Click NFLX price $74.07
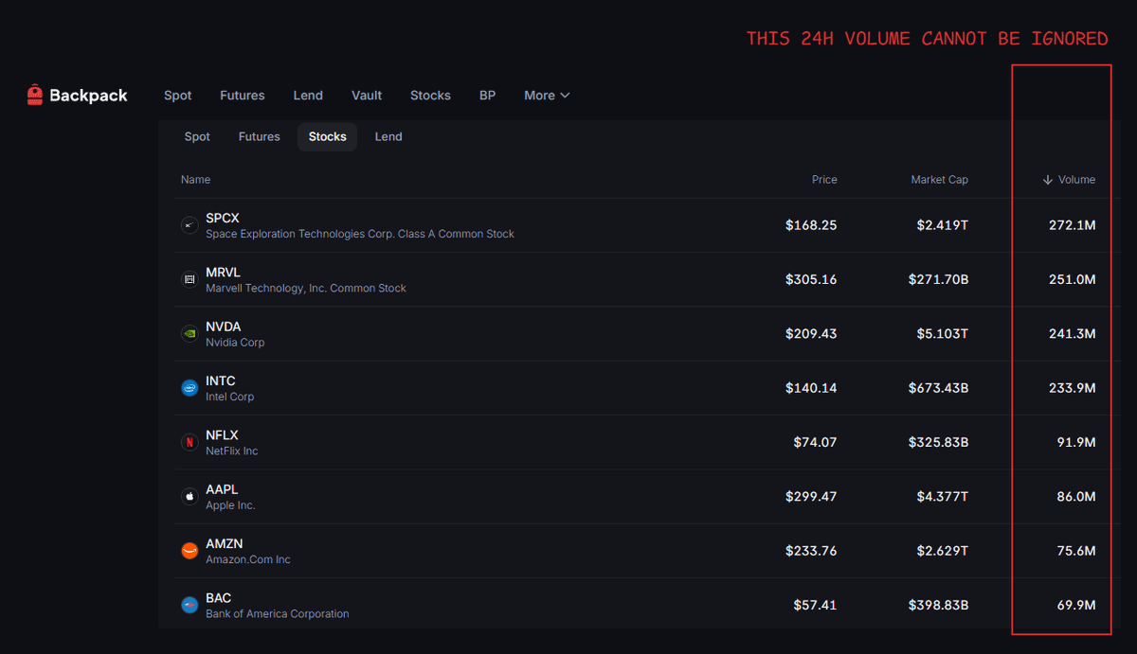This screenshot has width=1137, height=654. 816,442
